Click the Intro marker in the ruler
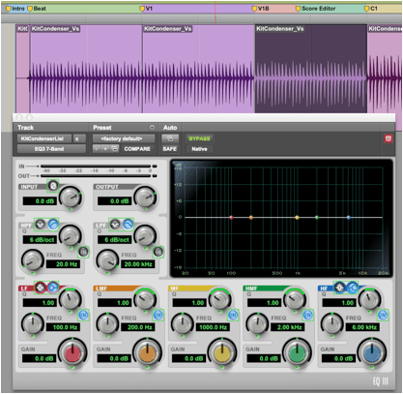 pyautogui.click(x=15, y=9)
